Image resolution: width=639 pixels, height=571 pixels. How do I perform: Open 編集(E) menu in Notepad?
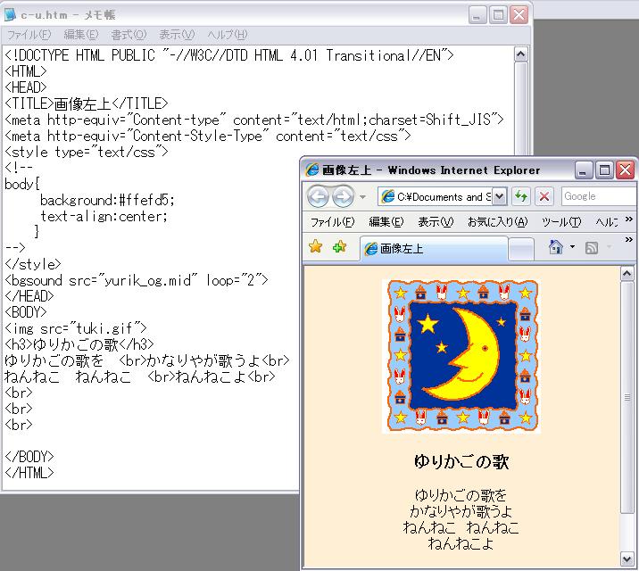[x=81, y=35]
